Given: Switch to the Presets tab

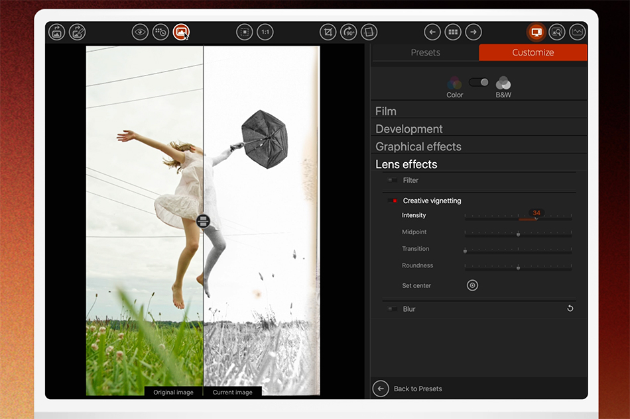Looking at the screenshot, I should [425, 52].
